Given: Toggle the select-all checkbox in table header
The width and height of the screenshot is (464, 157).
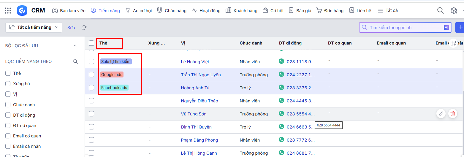Looking at the screenshot, I should point(91,43).
